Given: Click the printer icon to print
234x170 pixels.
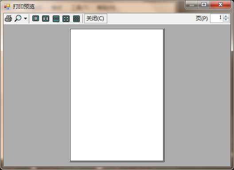Looking at the screenshot, I should (x=8, y=19).
